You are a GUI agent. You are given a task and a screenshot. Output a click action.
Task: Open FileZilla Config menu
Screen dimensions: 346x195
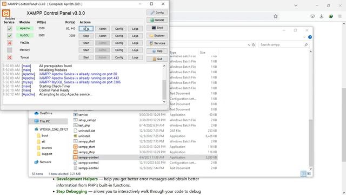(119, 43)
